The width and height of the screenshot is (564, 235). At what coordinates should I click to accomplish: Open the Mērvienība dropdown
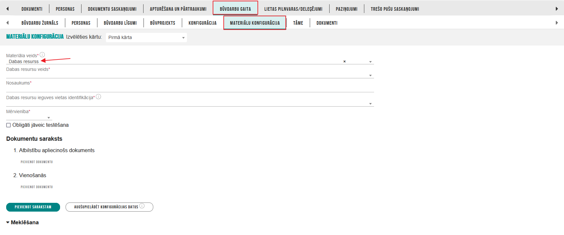coord(29,117)
